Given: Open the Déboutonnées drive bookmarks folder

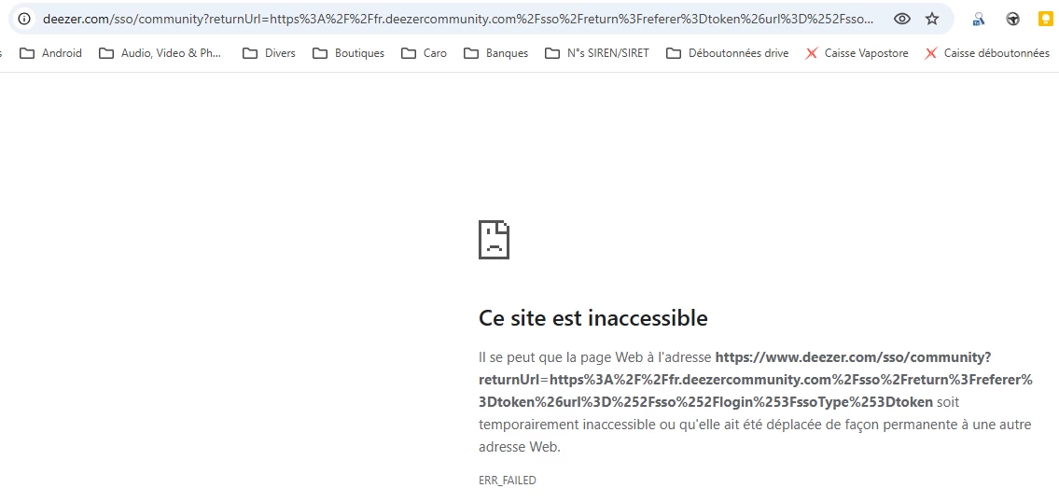Looking at the screenshot, I should tap(728, 52).
